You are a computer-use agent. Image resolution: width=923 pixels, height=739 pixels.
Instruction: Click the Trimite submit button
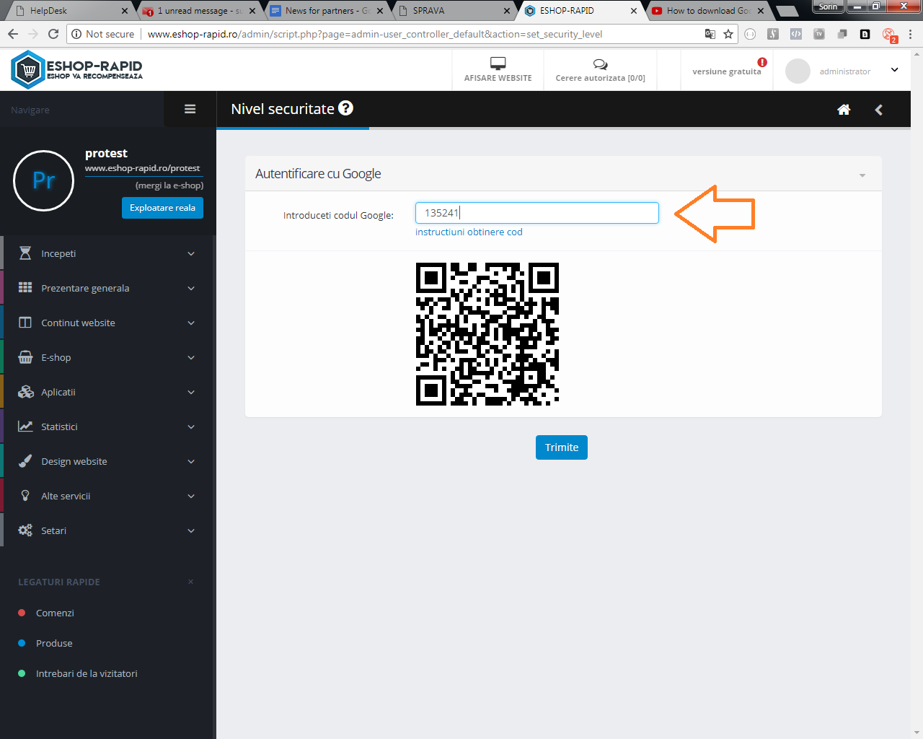562,447
